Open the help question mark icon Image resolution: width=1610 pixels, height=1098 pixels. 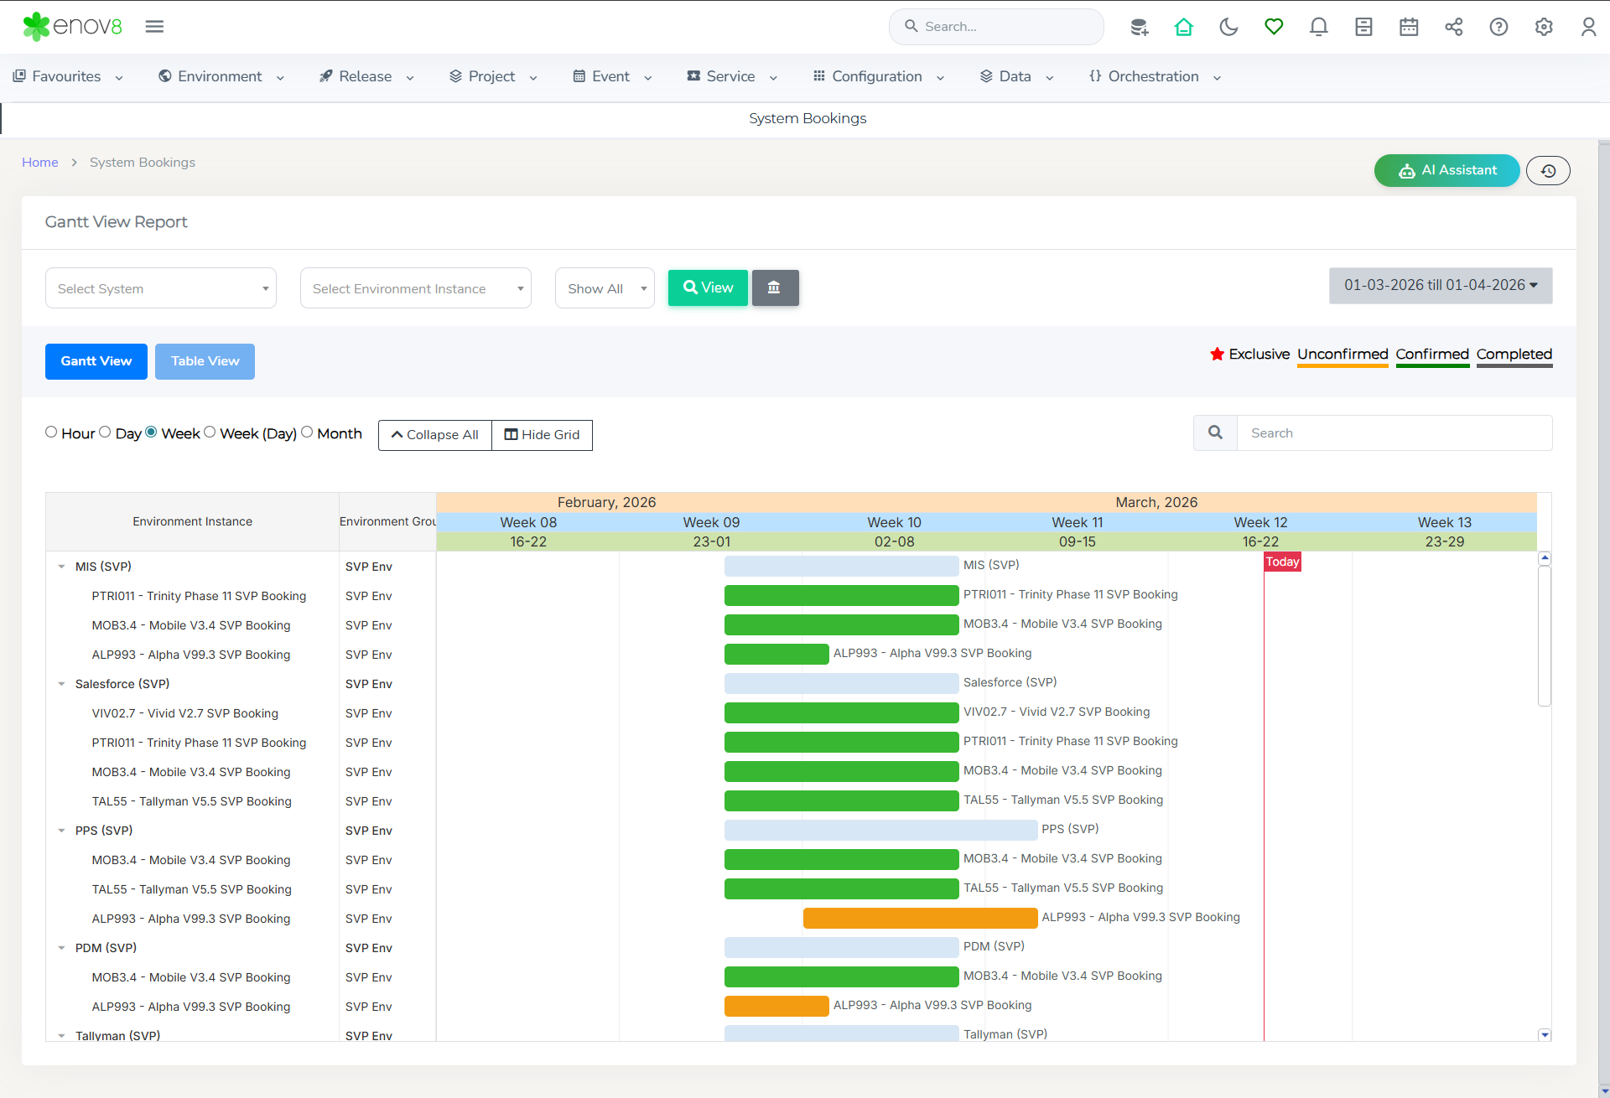[1498, 27]
